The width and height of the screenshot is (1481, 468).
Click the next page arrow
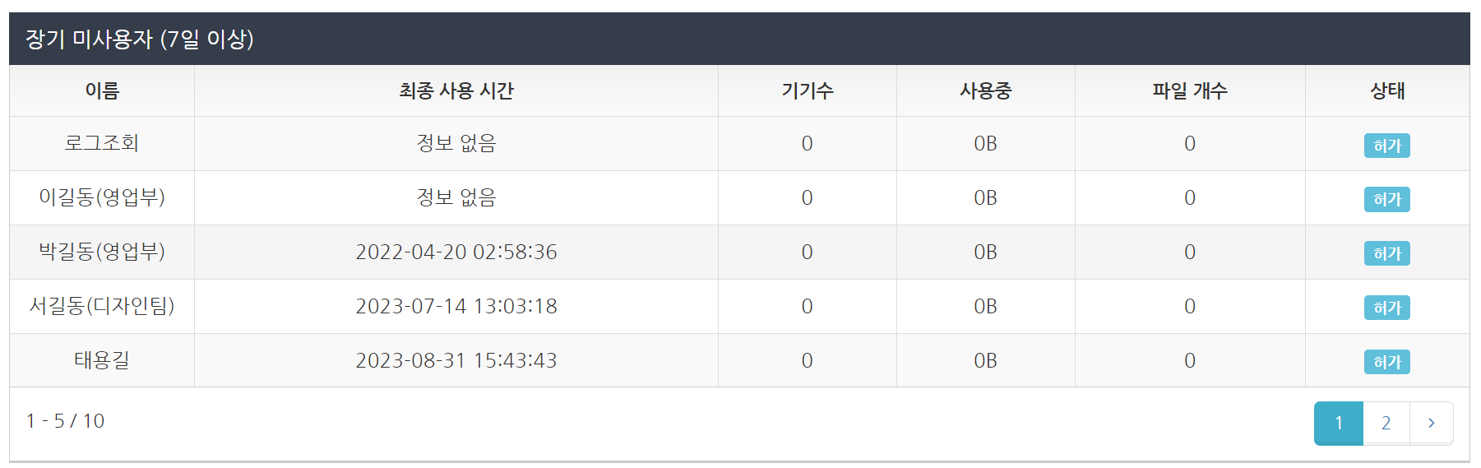[x=1431, y=423]
